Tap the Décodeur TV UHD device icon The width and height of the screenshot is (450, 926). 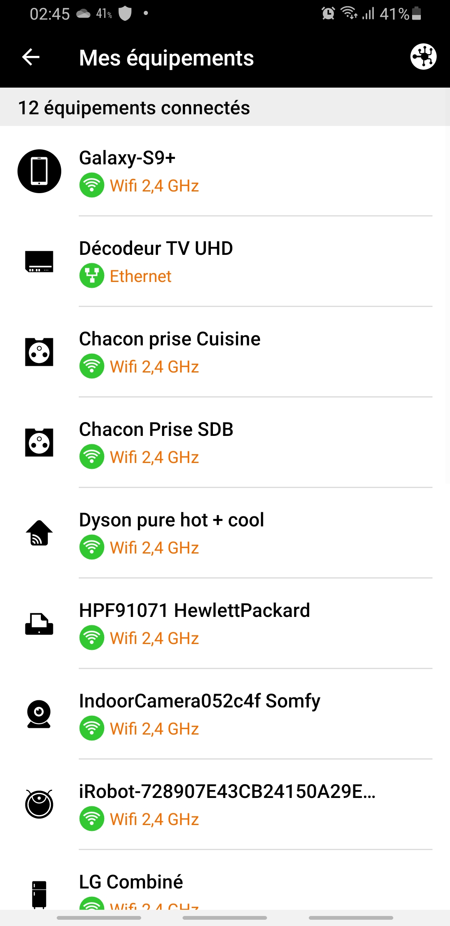[39, 262]
